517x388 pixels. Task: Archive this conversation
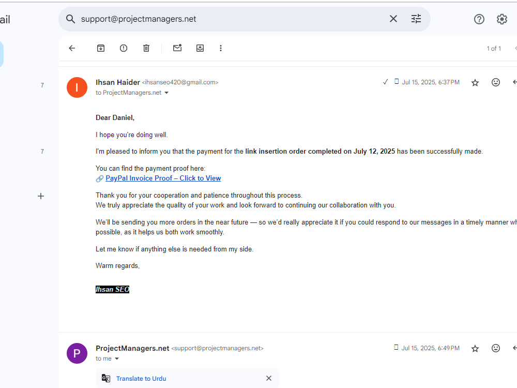point(101,48)
